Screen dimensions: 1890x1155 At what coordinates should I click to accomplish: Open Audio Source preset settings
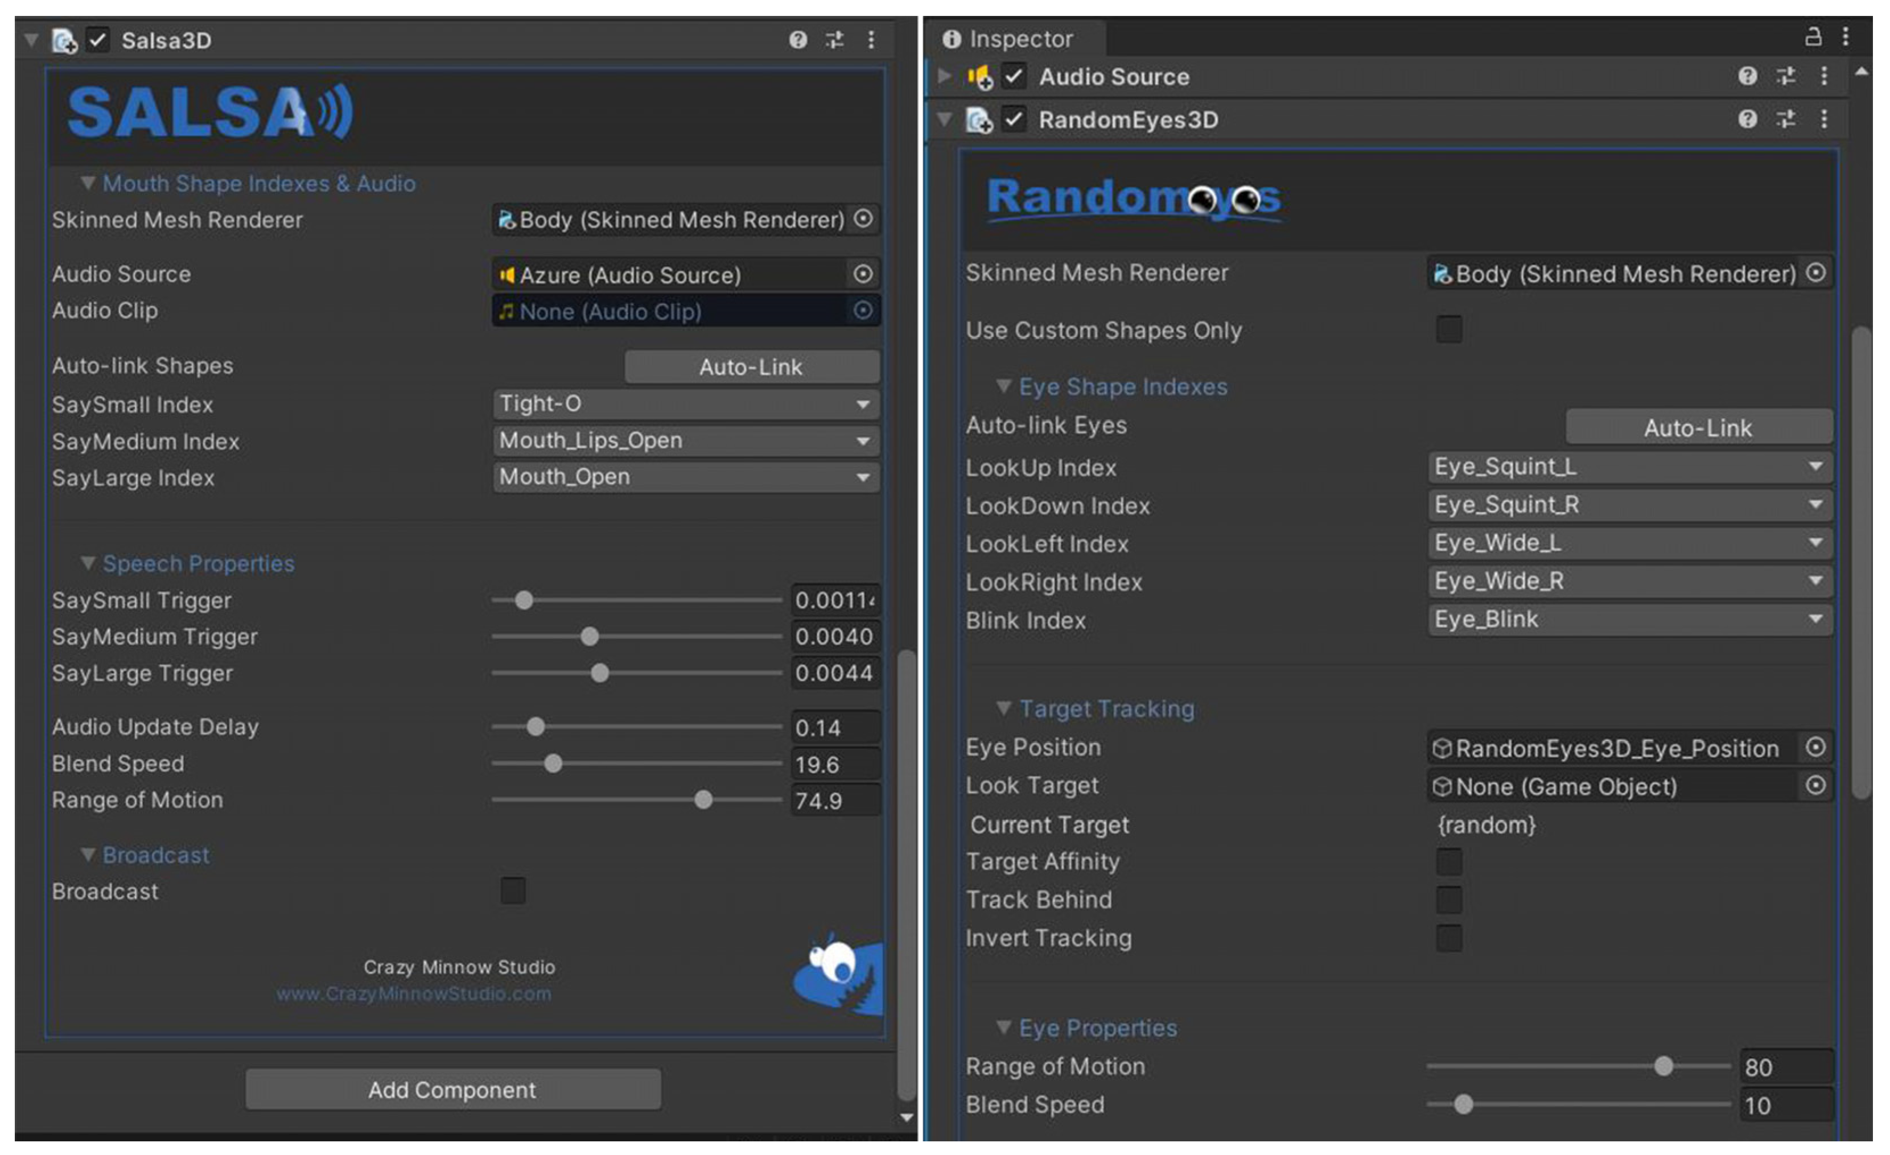coord(1786,76)
